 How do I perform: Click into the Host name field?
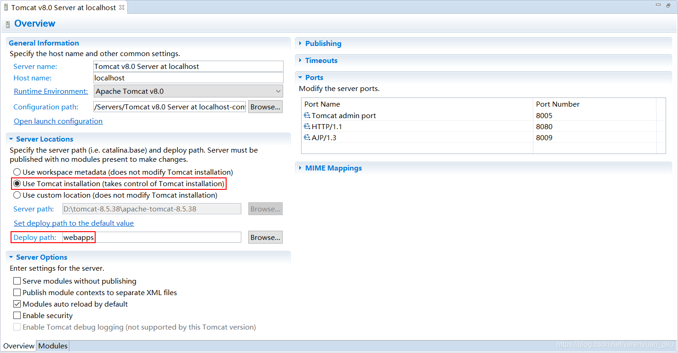tap(188, 78)
